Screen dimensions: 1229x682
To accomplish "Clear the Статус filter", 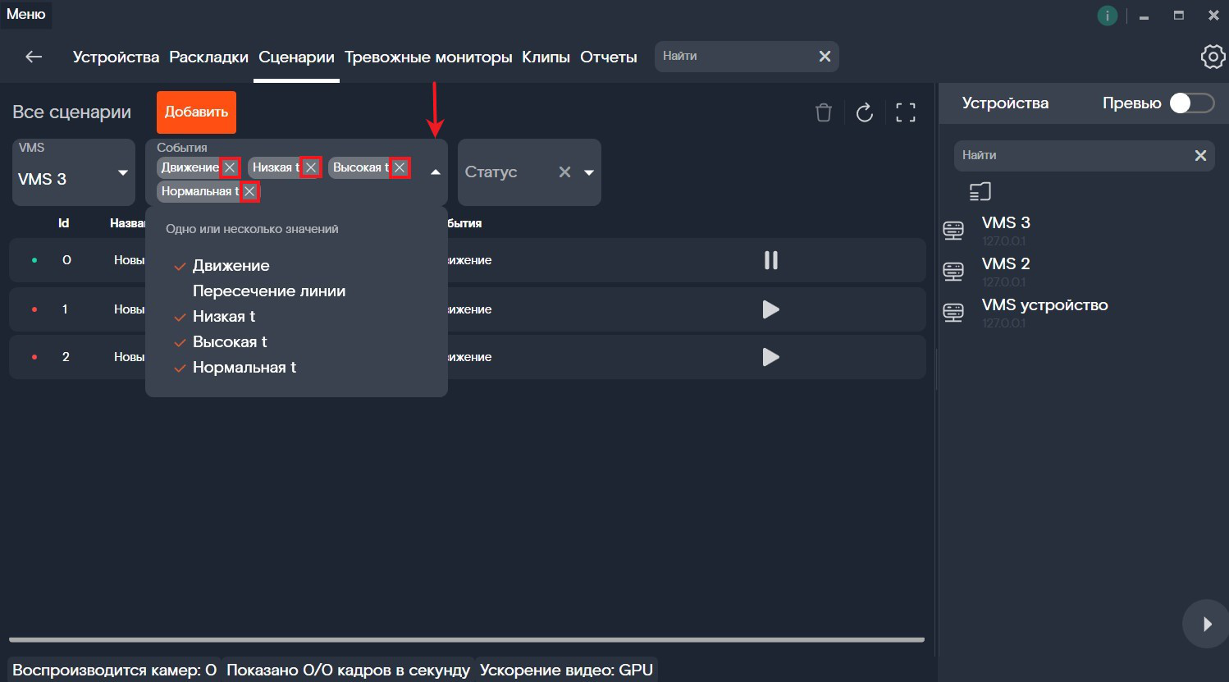I will pyautogui.click(x=564, y=172).
